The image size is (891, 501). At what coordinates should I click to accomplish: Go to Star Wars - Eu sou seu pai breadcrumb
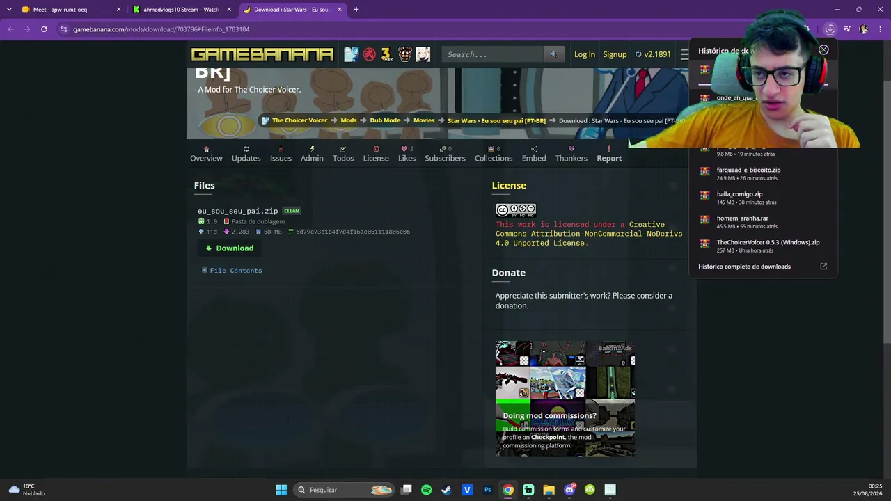(x=496, y=120)
